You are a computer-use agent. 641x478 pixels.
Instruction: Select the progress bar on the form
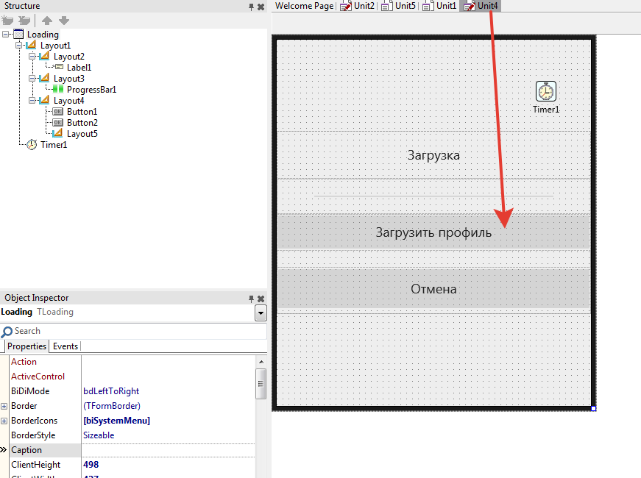433,196
